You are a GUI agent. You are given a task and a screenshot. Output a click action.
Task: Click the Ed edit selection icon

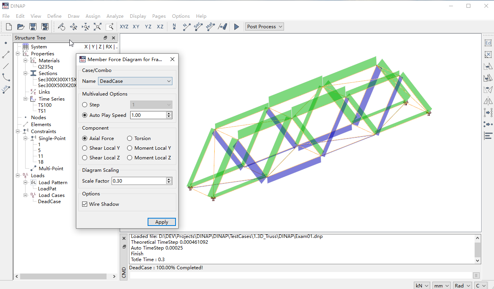[x=488, y=43]
